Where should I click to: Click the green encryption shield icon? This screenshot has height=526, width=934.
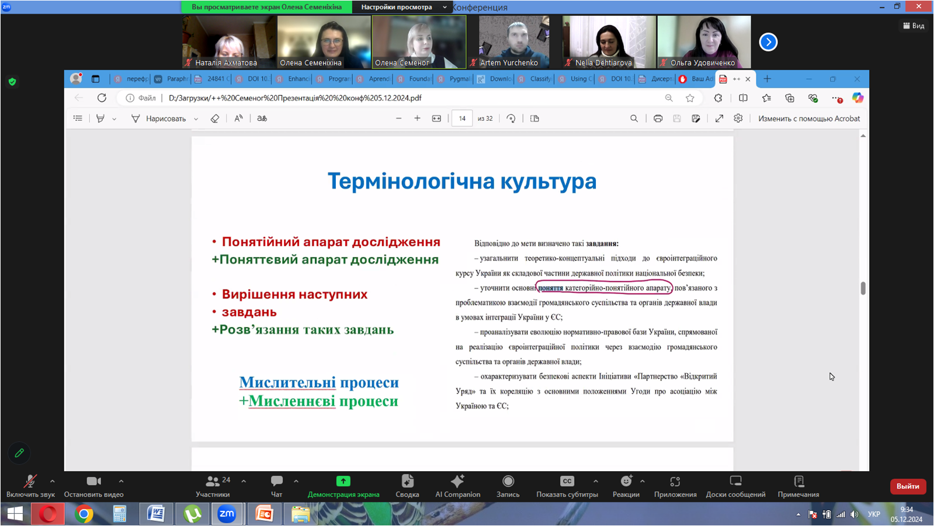click(12, 82)
